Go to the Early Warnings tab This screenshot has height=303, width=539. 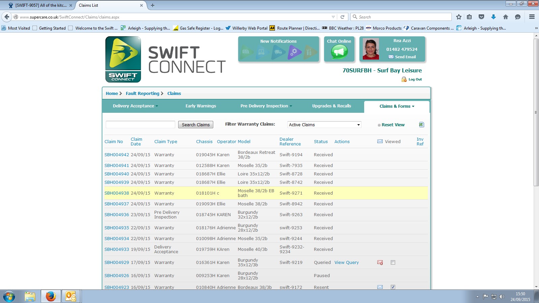point(201,106)
